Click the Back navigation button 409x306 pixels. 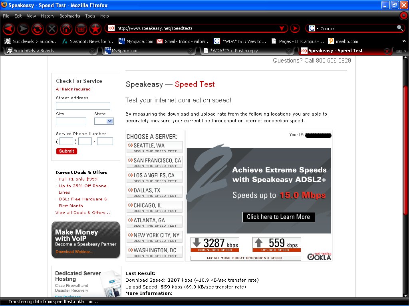9,29
